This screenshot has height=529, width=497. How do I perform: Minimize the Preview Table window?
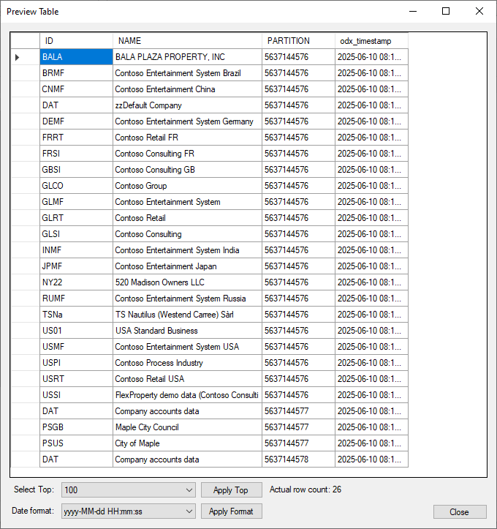pyautogui.click(x=413, y=12)
